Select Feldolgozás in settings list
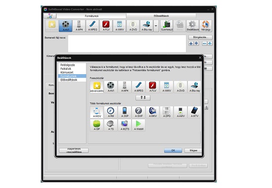This screenshot has width=272, height=188. tap(72, 65)
